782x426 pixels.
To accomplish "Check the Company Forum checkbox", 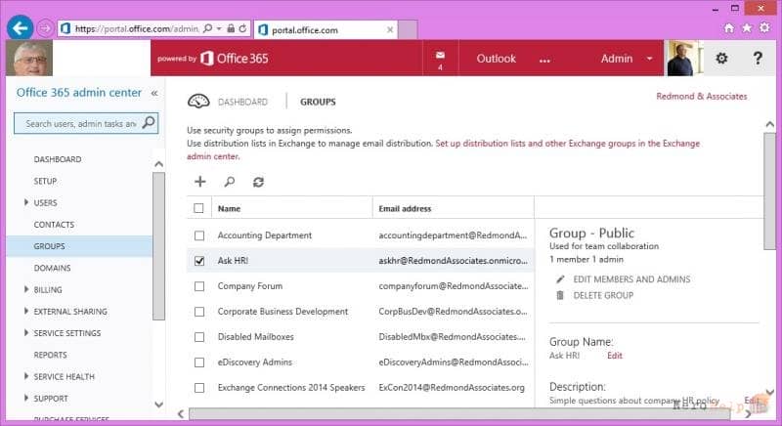I will [199, 286].
